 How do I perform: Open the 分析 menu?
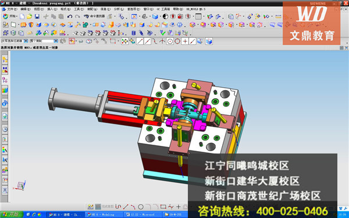point(119,9)
